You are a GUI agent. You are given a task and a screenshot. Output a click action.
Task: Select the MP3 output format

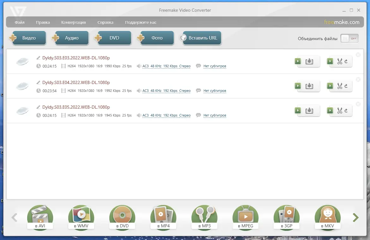coord(204,217)
